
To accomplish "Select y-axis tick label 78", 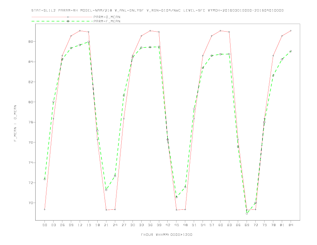I will click(31, 122).
